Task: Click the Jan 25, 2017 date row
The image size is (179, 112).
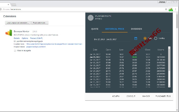Action: 127,54
